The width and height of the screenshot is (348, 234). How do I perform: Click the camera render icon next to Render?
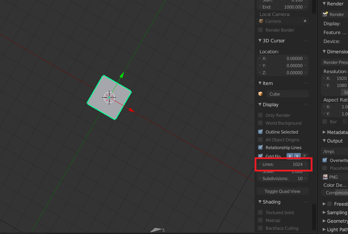[325, 14]
